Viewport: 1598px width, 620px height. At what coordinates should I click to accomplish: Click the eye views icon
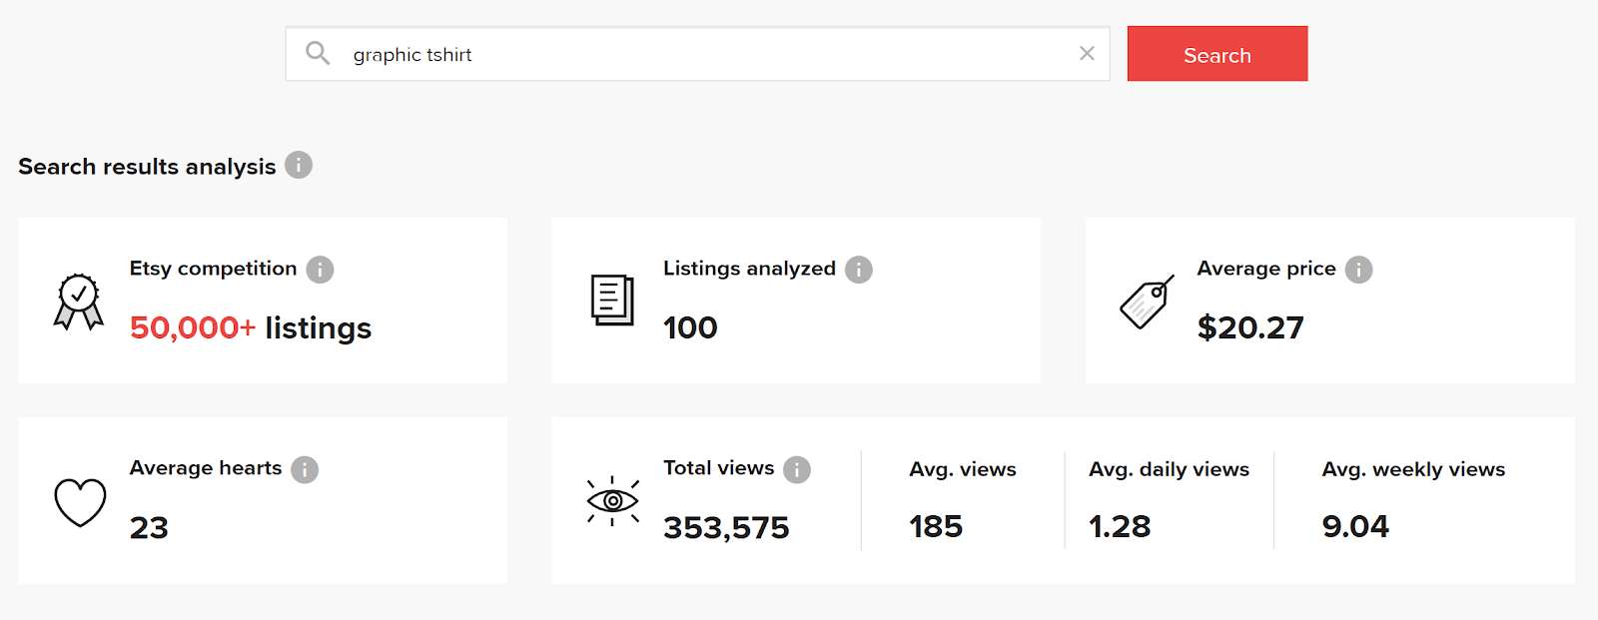pos(612,500)
